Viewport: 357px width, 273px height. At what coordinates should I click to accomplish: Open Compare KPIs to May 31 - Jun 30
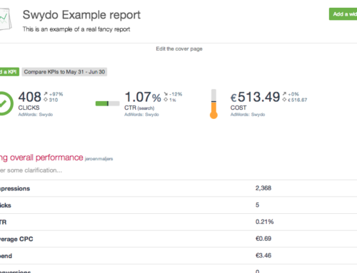coord(64,72)
